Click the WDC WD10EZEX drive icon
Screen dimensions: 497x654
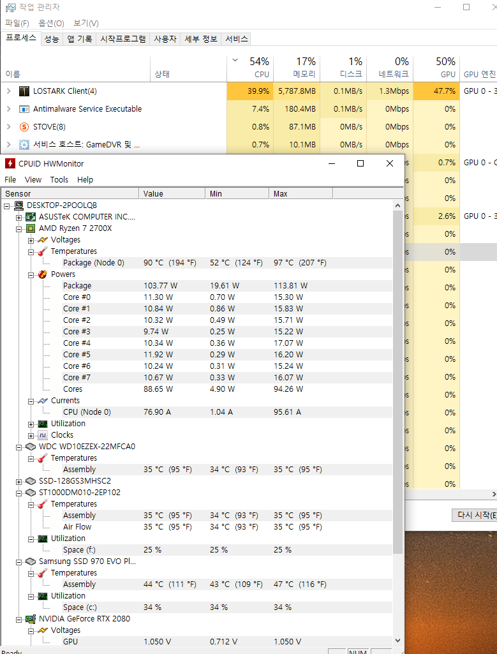[x=31, y=446]
